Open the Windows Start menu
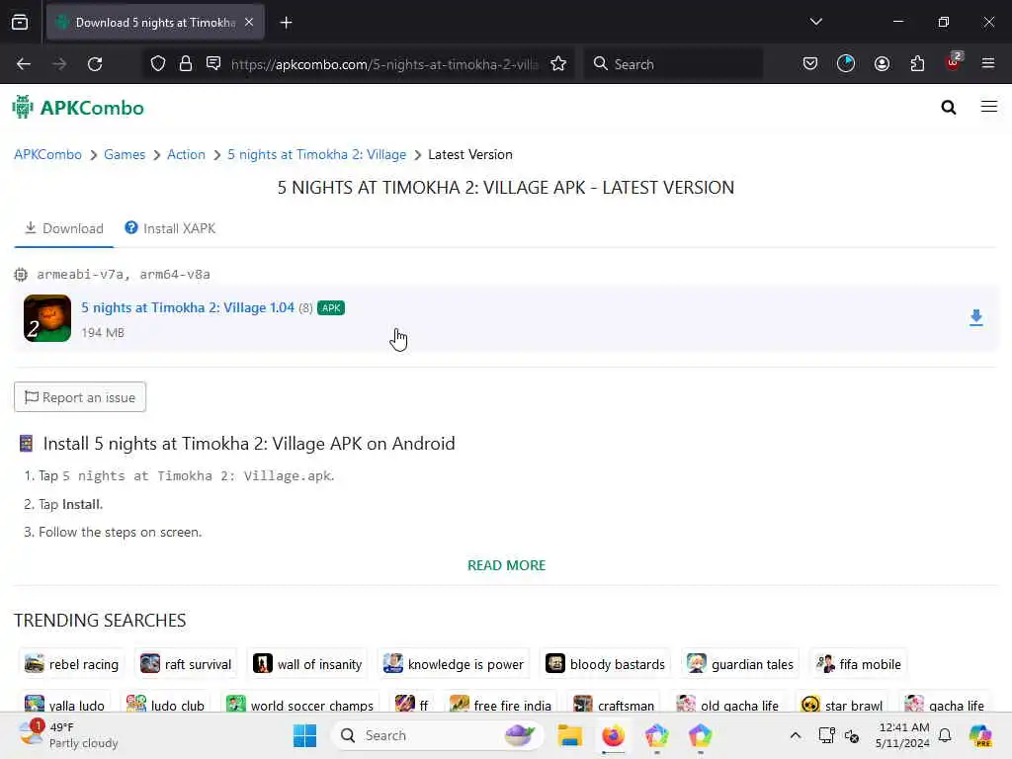The height and width of the screenshot is (759, 1012). click(x=304, y=735)
